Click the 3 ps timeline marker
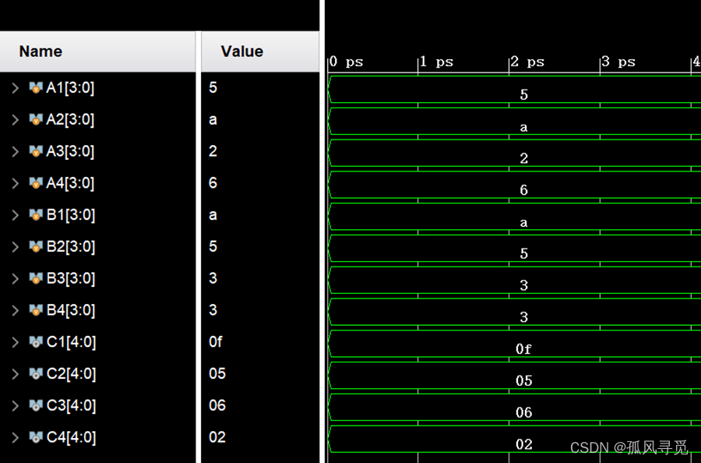The width and height of the screenshot is (701, 463). click(x=618, y=62)
